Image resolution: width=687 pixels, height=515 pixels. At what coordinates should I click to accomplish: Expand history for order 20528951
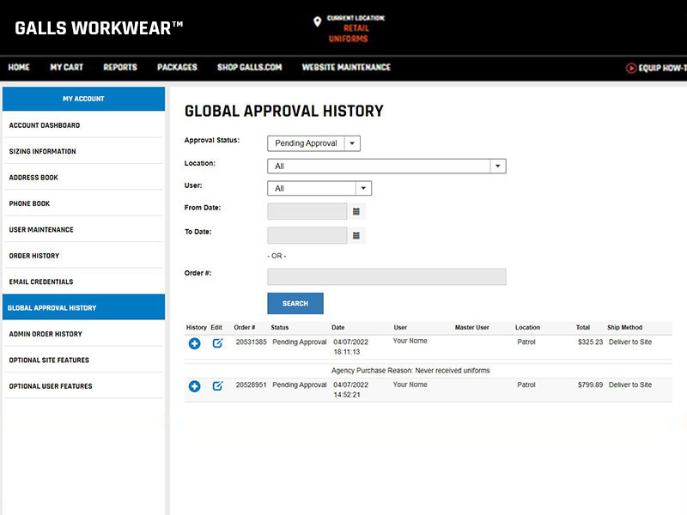point(194,386)
